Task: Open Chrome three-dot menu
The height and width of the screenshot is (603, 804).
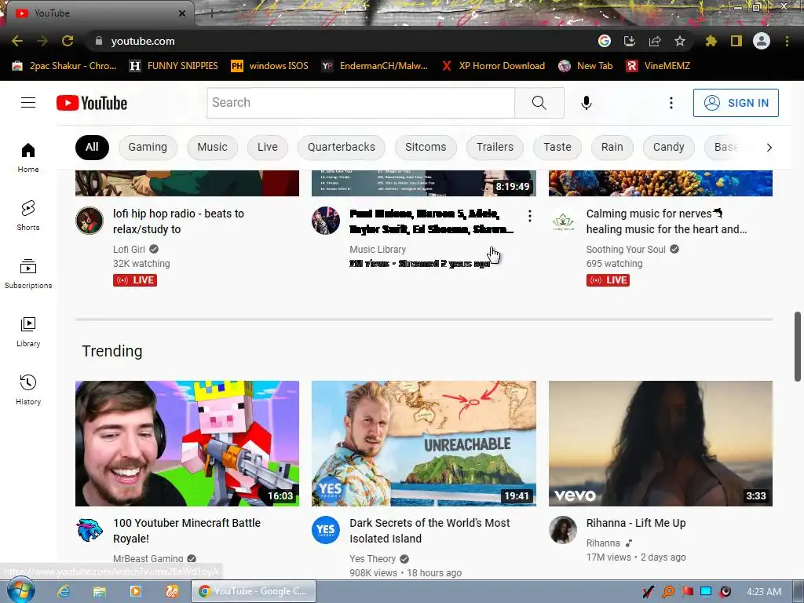Action: [787, 41]
